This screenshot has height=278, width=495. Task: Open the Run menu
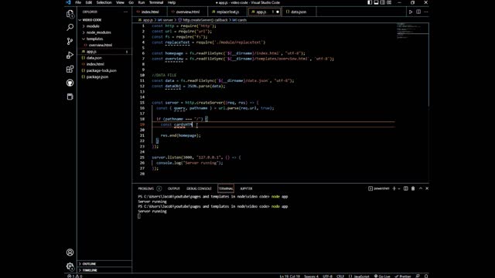coord(142,2)
